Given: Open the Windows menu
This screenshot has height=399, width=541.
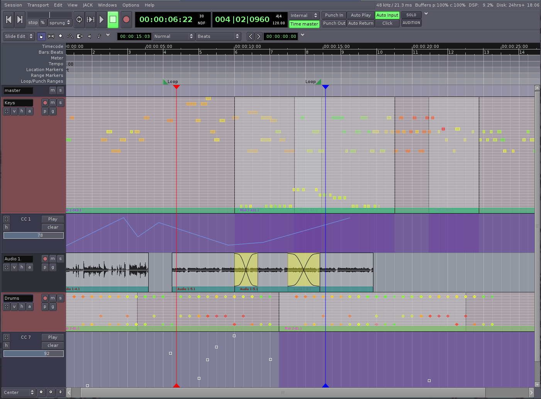Looking at the screenshot, I should (107, 5).
